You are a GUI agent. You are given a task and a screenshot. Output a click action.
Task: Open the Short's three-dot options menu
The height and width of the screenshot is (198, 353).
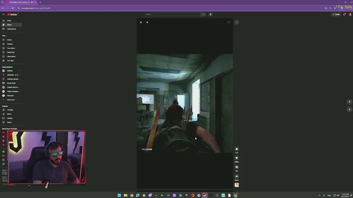click(x=237, y=22)
